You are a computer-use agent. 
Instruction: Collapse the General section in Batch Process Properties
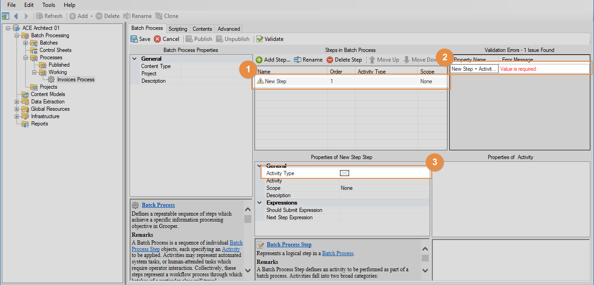(134, 59)
